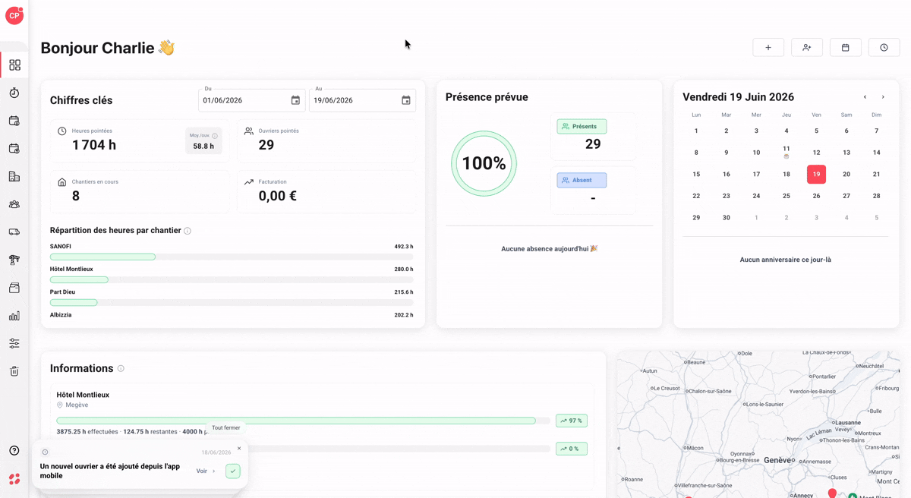Select the Présents presence filter
Viewport: 911px width, 498px height.
point(582,127)
